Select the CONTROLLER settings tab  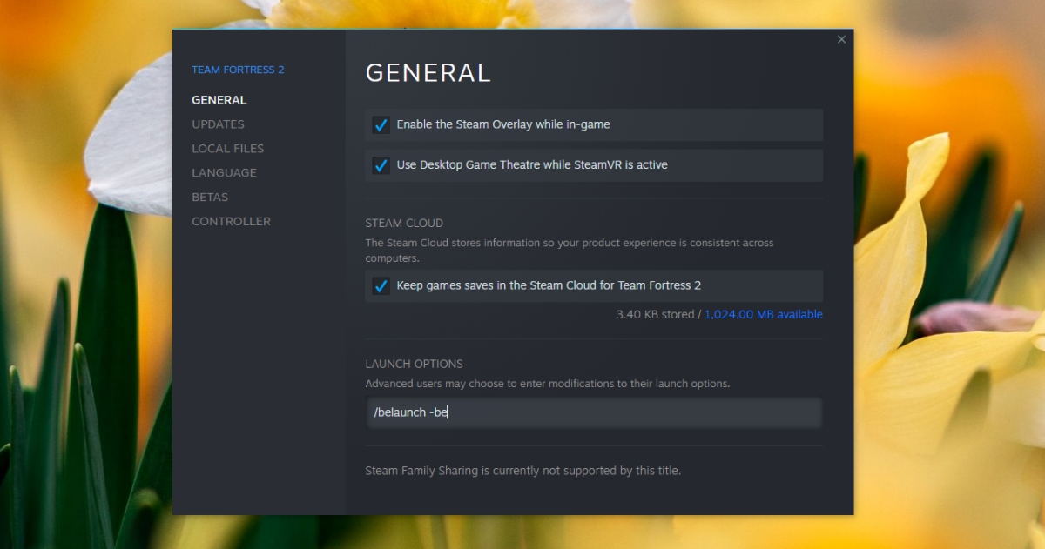click(x=231, y=222)
